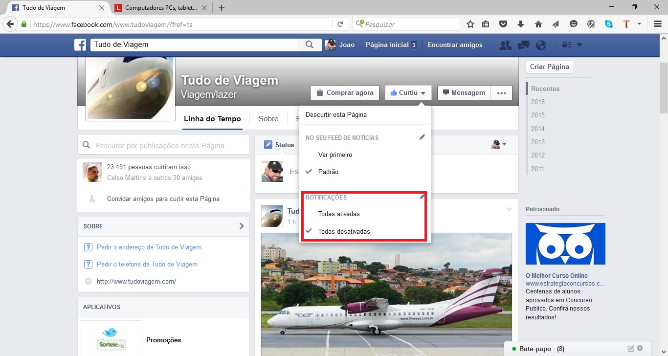The width and height of the screenshot is (668, 356).
Task: Focus the Facebook search field
Action: pyautogui.click(x=194, y=44)
